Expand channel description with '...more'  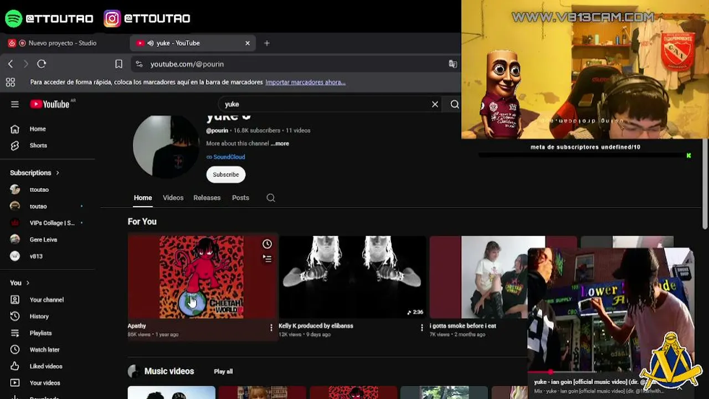click(x=280, y=144)
